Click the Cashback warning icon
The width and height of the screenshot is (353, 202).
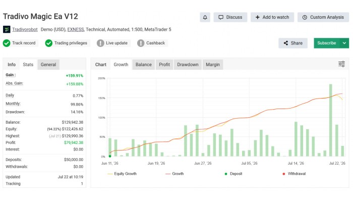pos(141,43)
